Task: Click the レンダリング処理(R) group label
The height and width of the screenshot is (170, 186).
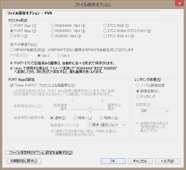Action: [x=148, y=80]
